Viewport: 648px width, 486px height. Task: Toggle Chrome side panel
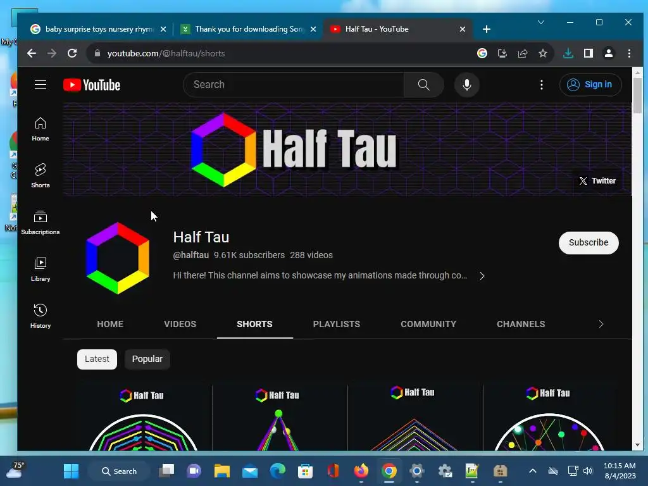tap(589, 53)
